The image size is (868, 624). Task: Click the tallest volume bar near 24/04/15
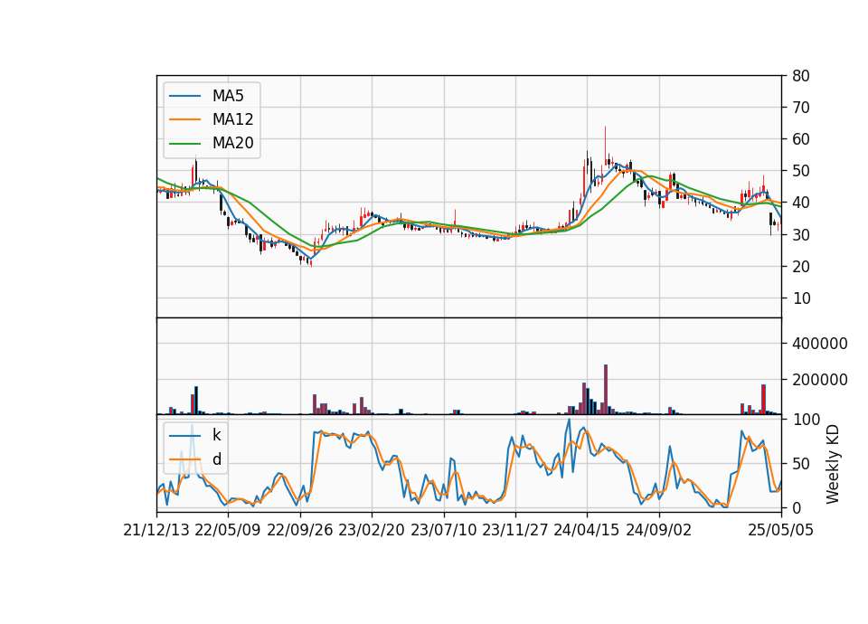pos(606,389)
